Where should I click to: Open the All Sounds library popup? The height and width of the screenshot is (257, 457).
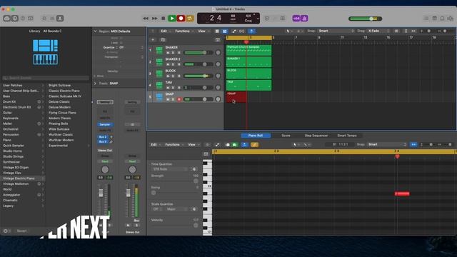(52, 31)
